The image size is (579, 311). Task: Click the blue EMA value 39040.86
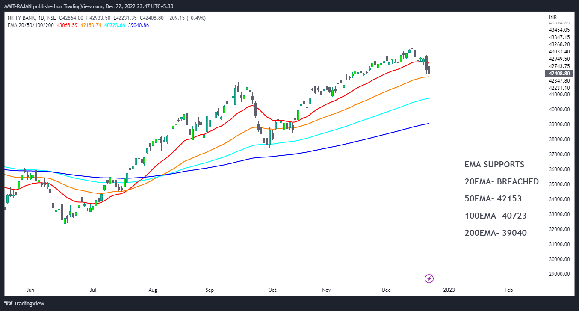tap(139, 25)
